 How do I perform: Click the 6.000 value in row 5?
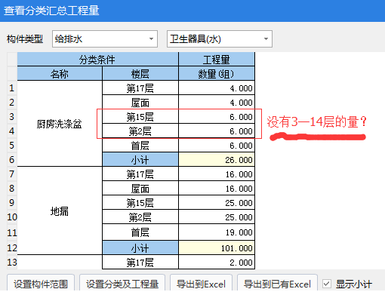[217, 146]
